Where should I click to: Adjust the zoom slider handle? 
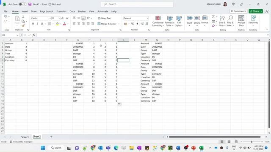click(252, 142)
